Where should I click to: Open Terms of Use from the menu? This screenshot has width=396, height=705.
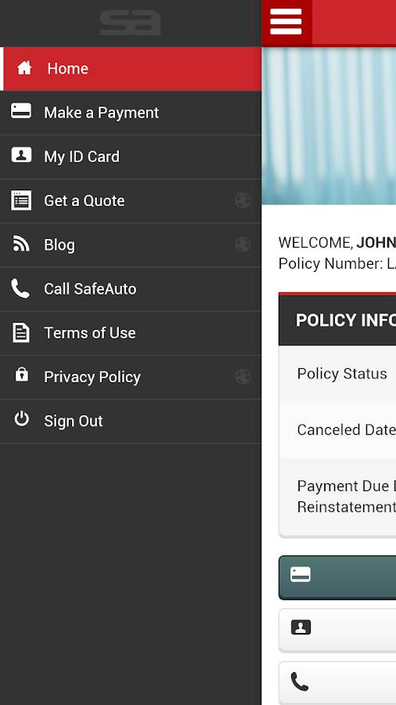point(131,333)
